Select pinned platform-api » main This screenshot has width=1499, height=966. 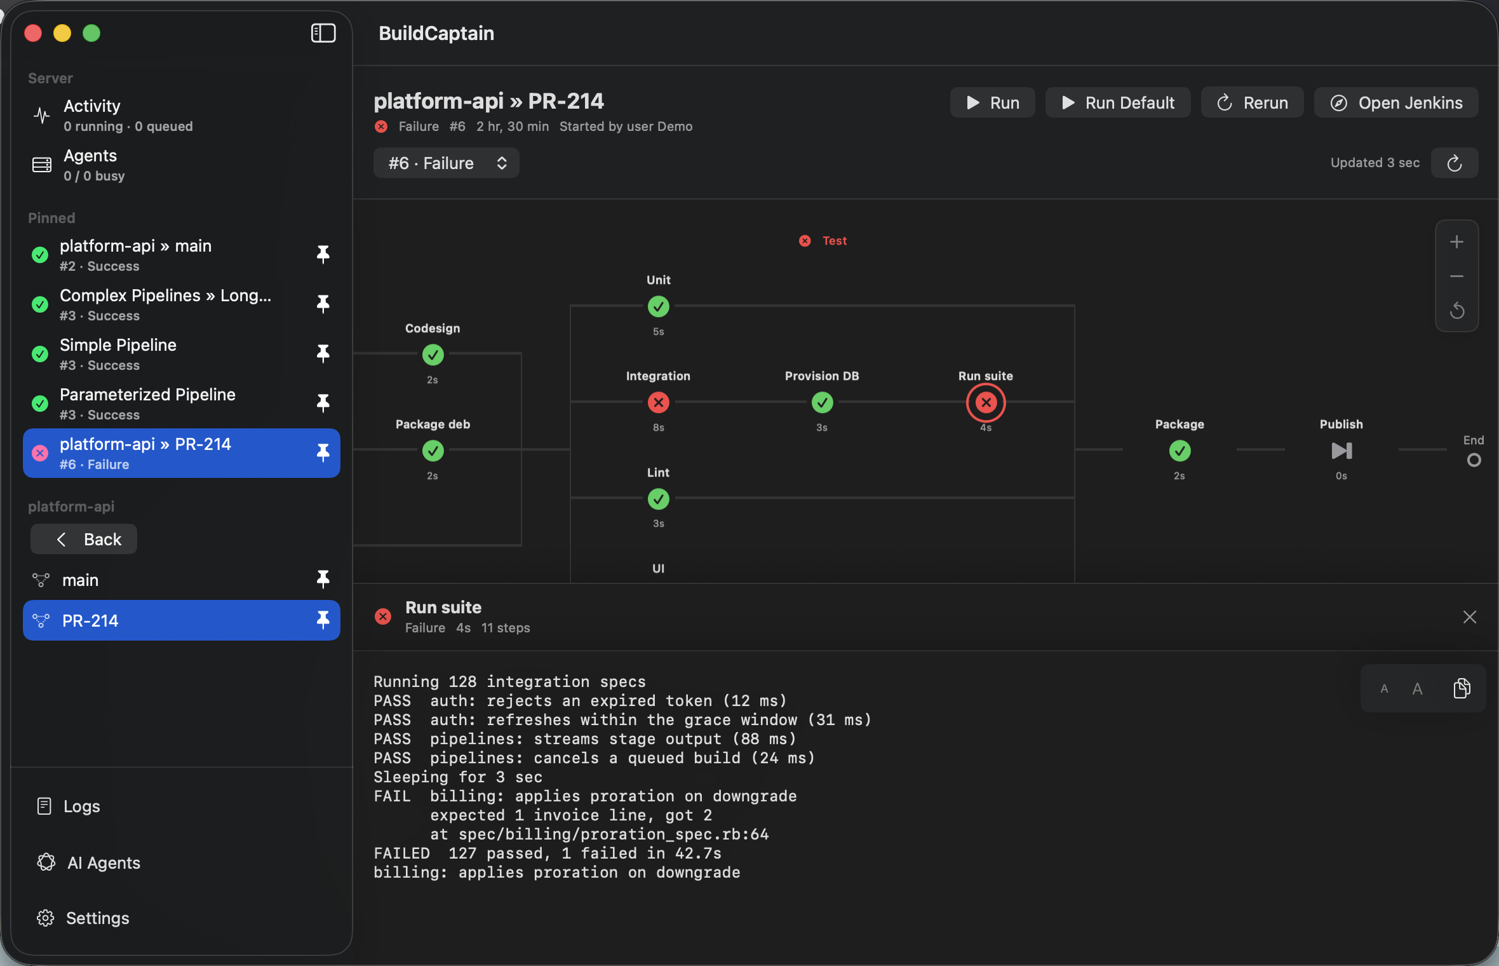[181, 255]
